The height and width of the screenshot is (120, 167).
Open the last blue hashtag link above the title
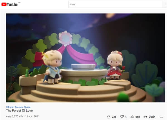point(27,107)
